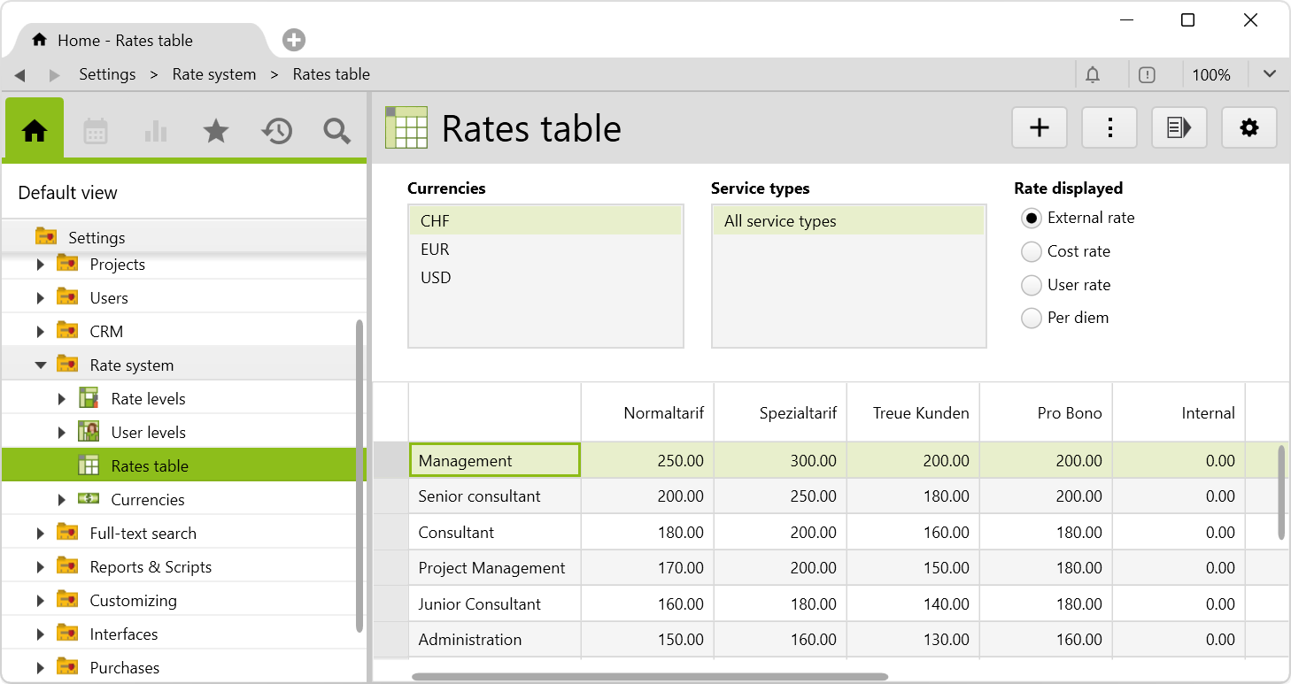Expand the Rate levels tree node
1291x684 pixels.
pyautogui.click(x=61, y=399)
